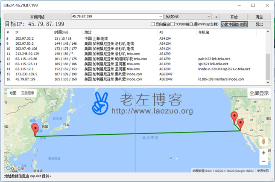
Task: Start the trace with 开始 button
Action: [x=234, y=17]
